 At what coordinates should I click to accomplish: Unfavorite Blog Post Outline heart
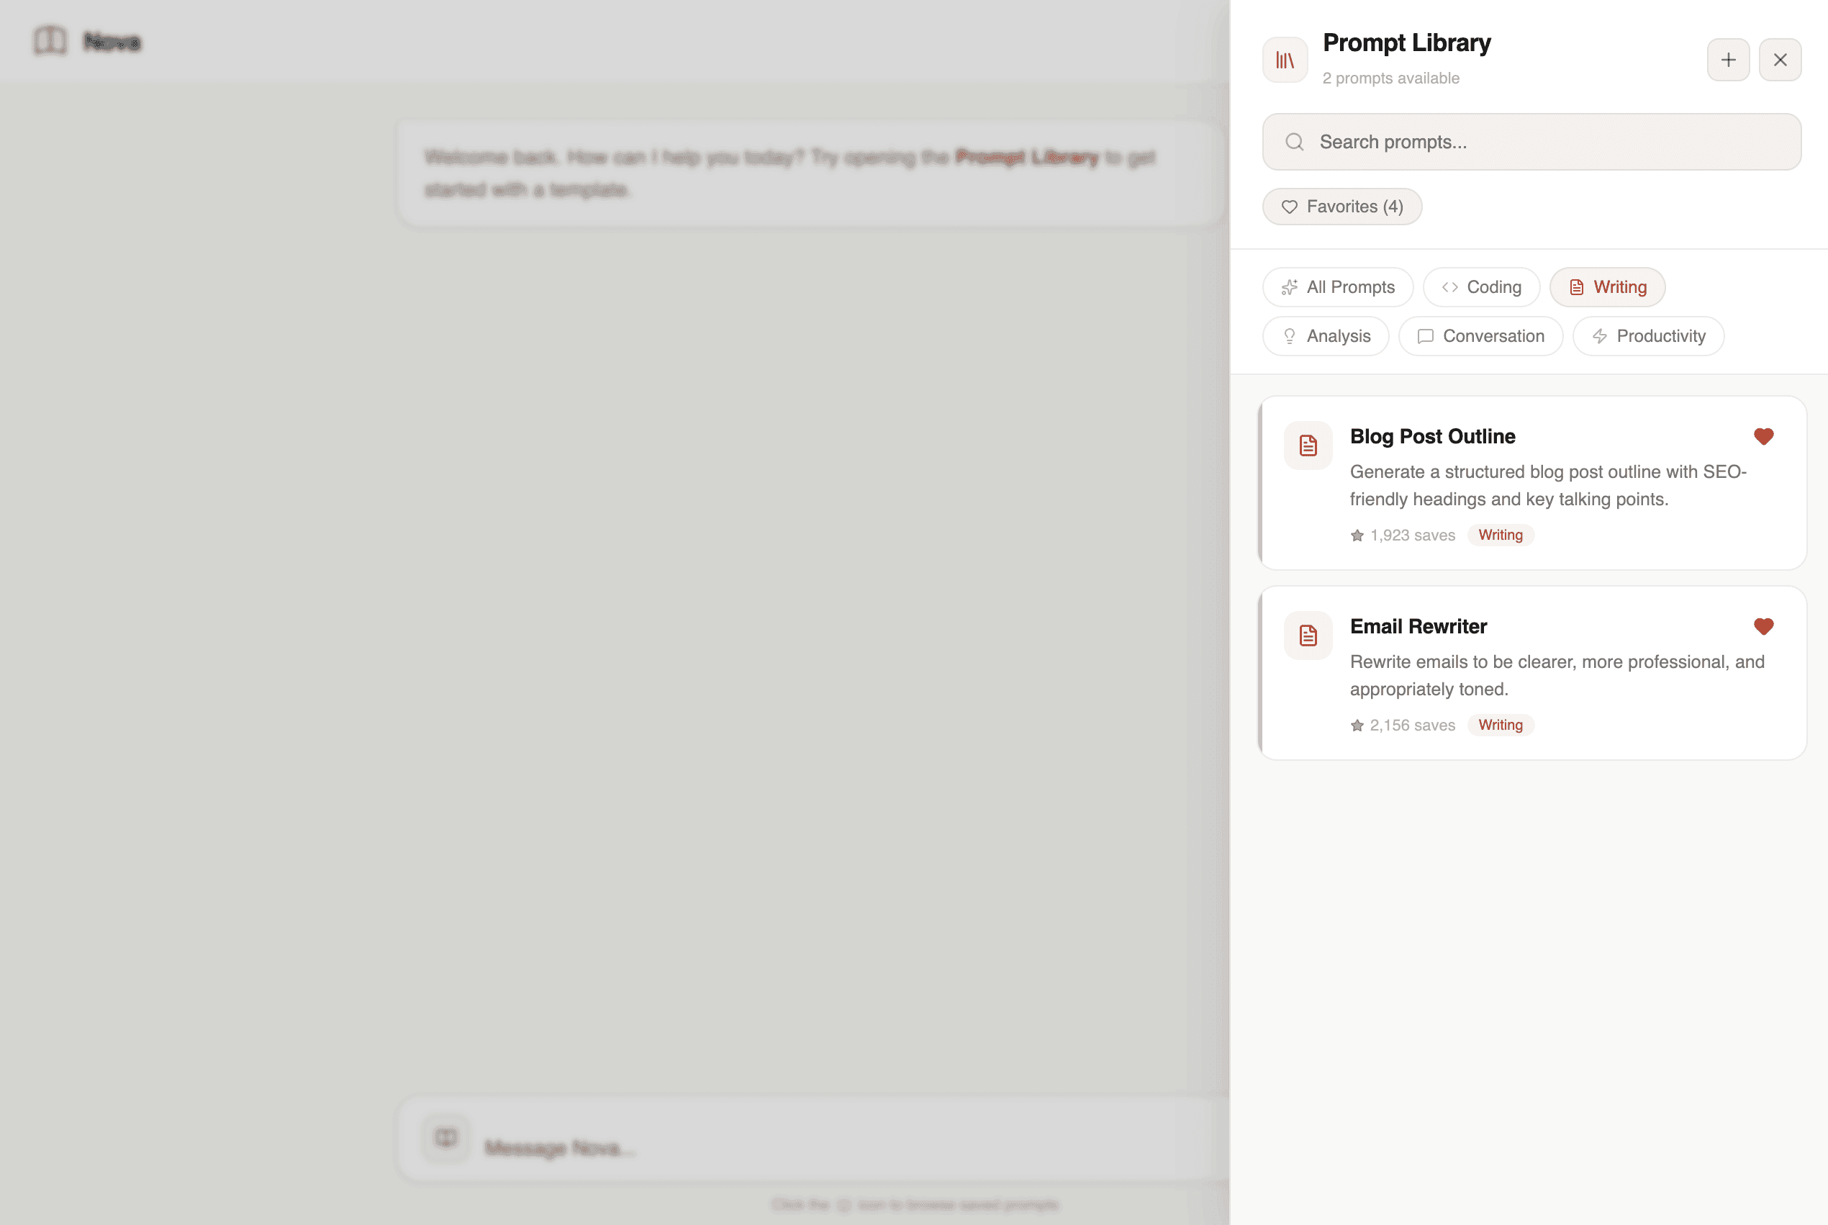1763,436
